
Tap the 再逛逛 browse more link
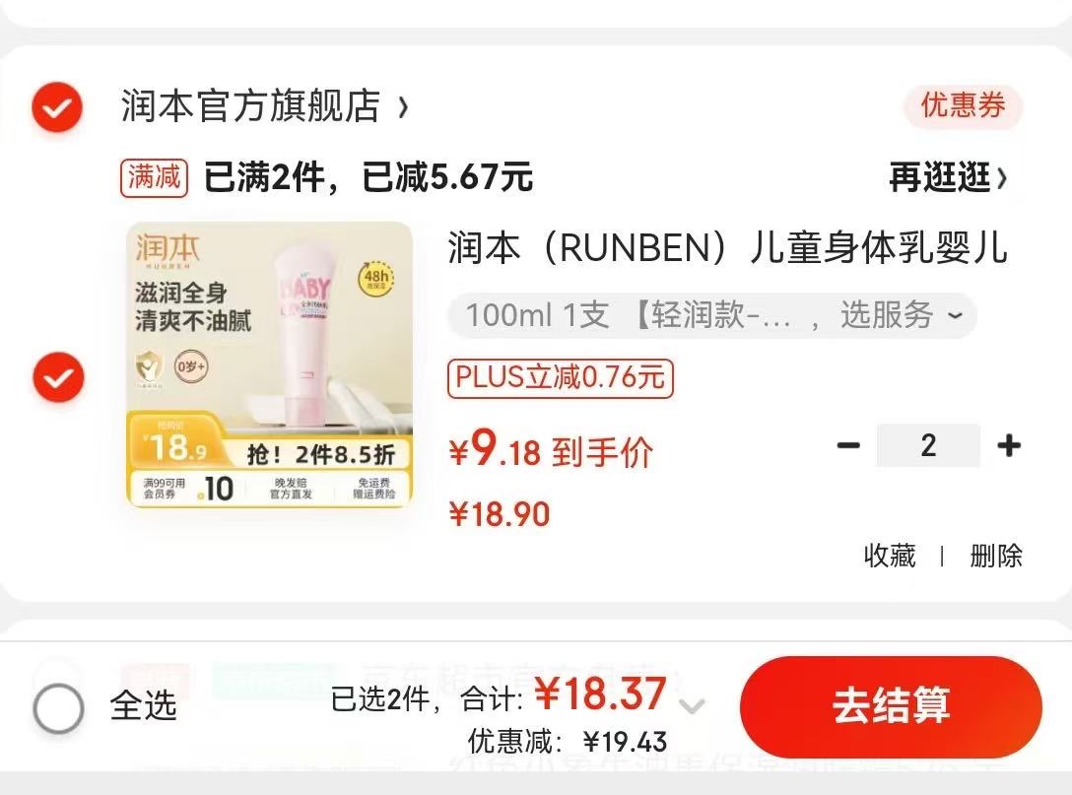tap(948, 177)
